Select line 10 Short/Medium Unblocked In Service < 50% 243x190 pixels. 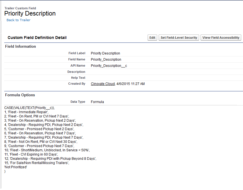[x=47, y=150]
